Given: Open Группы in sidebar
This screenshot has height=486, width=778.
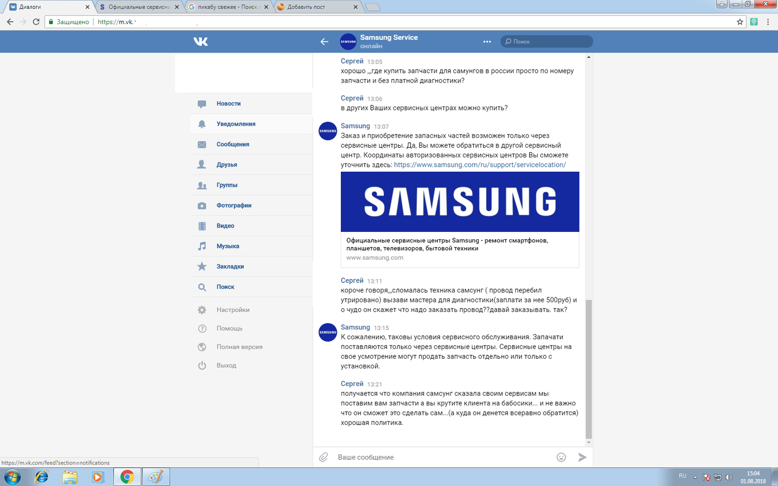Looking at the screenshot, I should point(251,185).
